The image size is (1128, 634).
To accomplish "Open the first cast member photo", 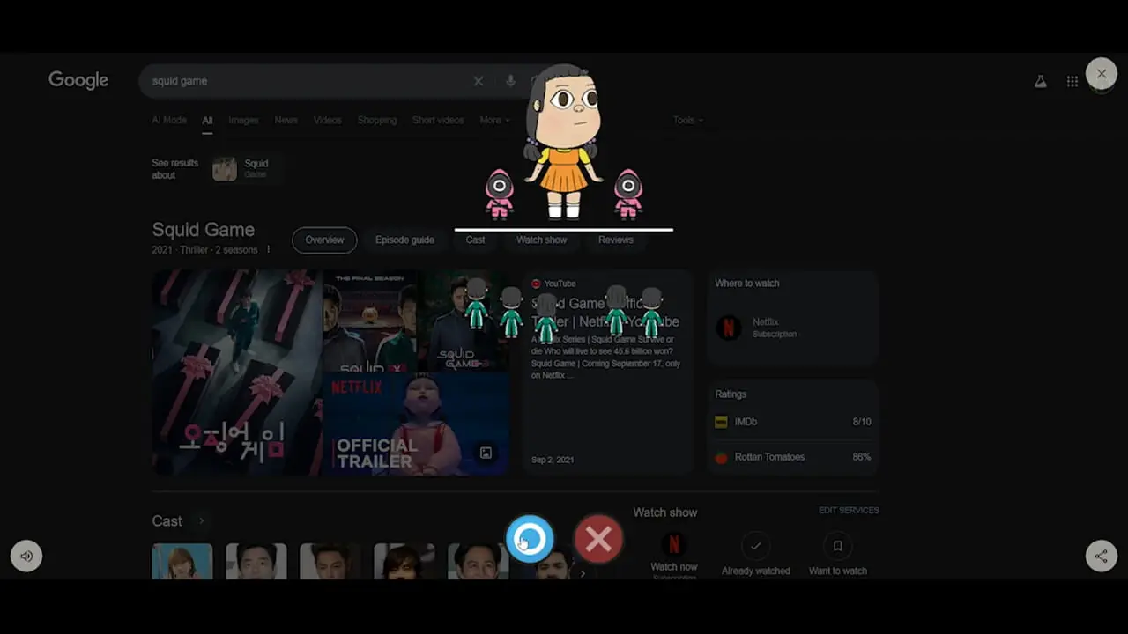I will [x=182, y=561].
